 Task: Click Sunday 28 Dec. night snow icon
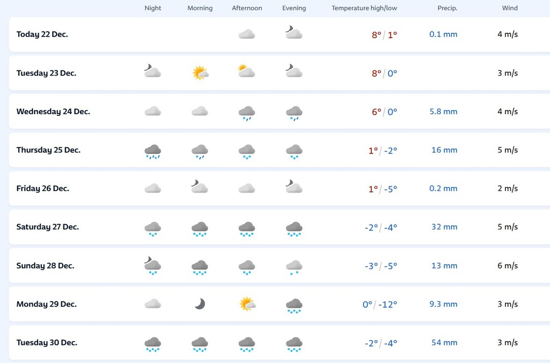click(153, 265)
